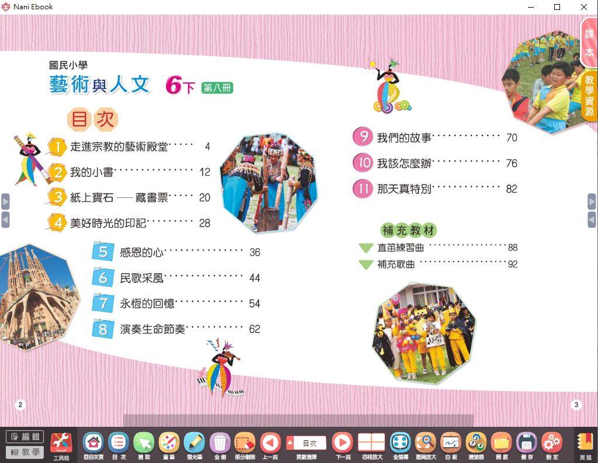Viewport: 598px width, 463px height.
Task: Switch to 編輯 mode
Action: click(x=25, y=436)
